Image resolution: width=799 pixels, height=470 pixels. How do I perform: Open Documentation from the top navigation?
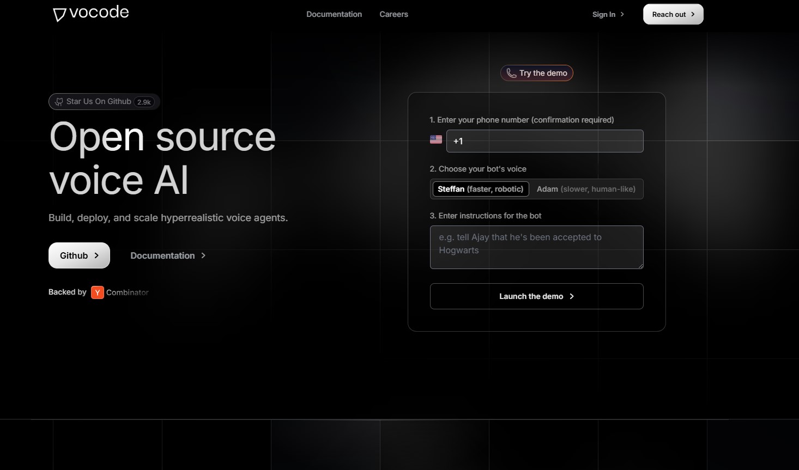(334, 14)
